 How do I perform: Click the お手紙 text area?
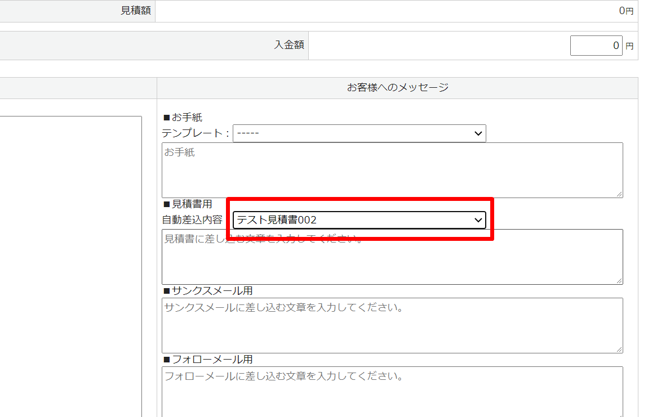[392, 170]
